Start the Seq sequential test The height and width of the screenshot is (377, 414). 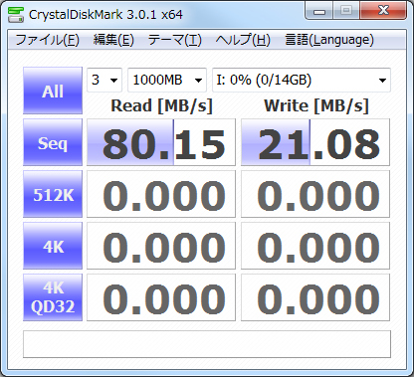tap(53, 142)
